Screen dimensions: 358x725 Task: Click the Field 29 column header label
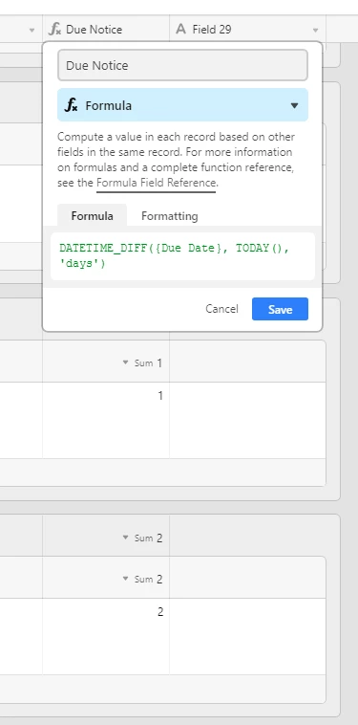[212, 30]
